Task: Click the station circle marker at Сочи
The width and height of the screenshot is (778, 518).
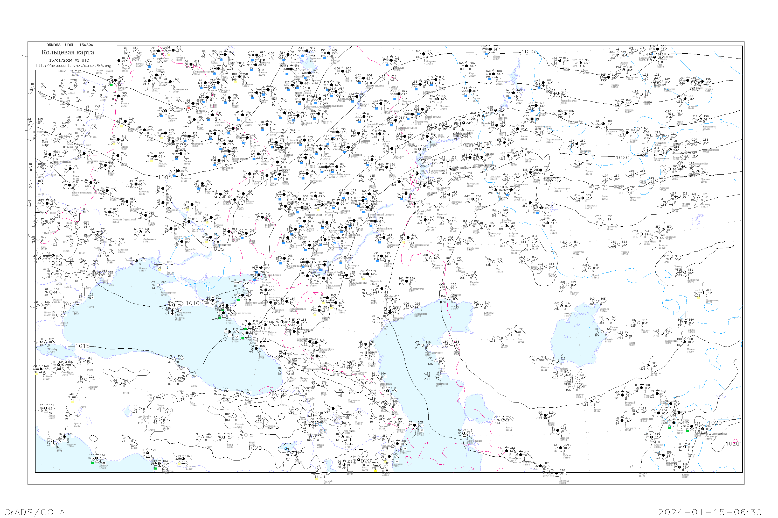Action: click(x=257, y=349)
